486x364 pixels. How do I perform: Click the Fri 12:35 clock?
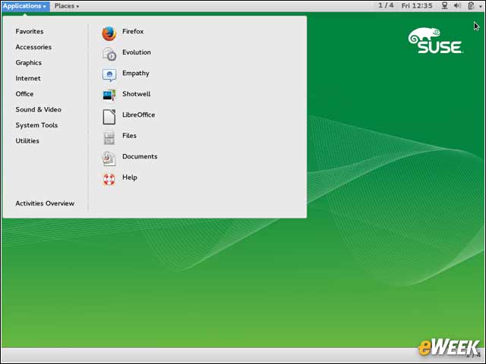(x=417, y=5)
